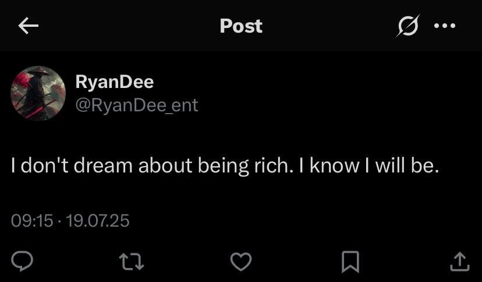Like the post with the heart icon
Screen dimensions: 482x282
coord(241,262)
